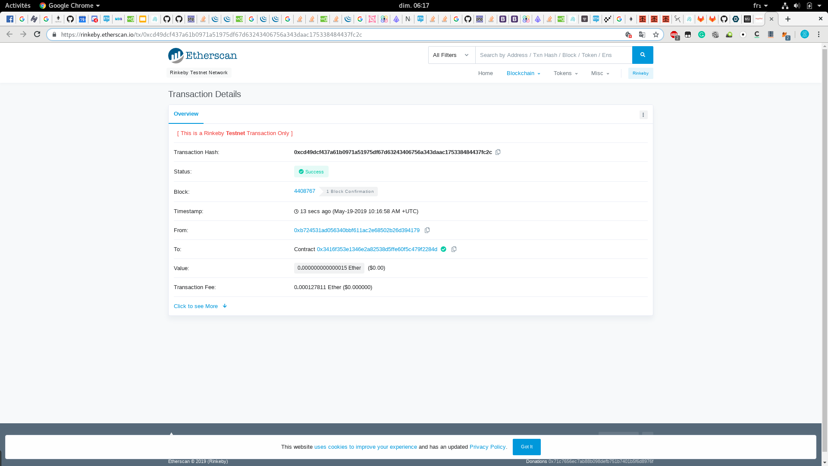The image size is (828, 466).
Task: Click the Etherscan logo
Action: coord(203,56)
